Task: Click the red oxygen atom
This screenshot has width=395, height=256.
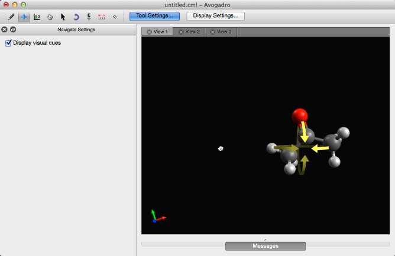Action: pyautogui.click(x=300, y=115)
